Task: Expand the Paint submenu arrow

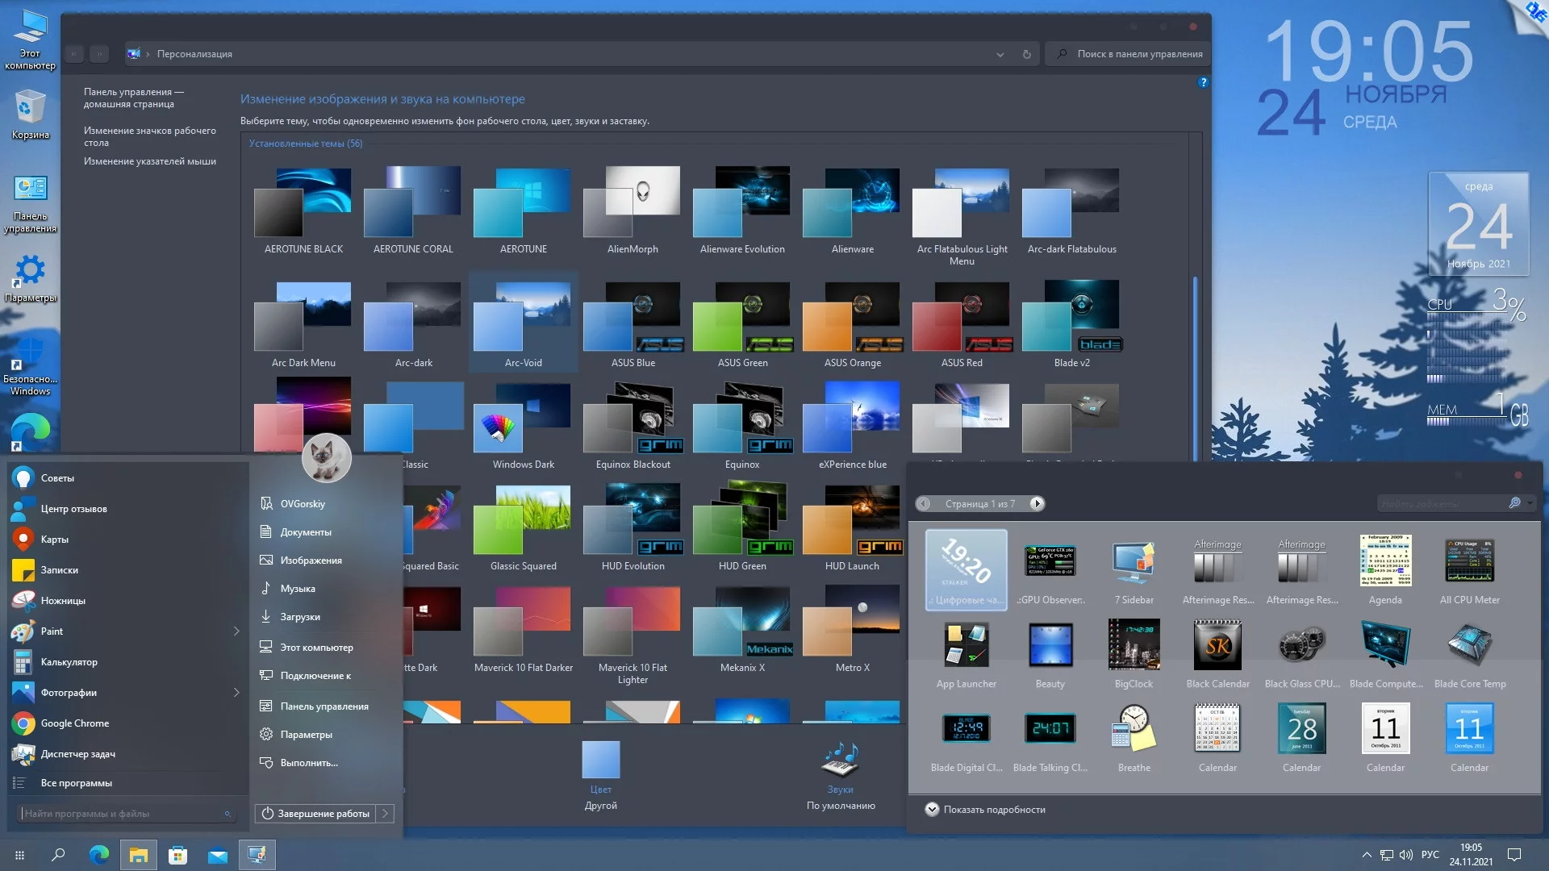Action: [x=236, y=631]
